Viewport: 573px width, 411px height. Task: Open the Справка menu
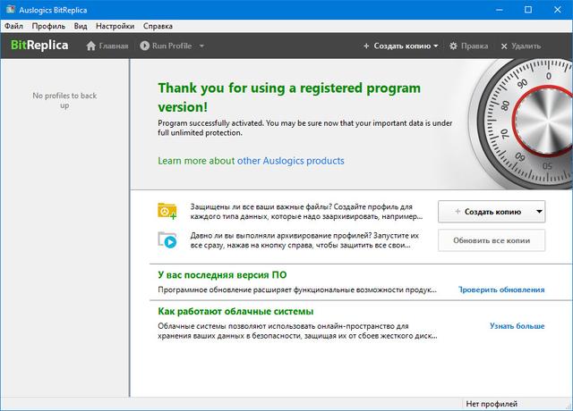[158, 26]
